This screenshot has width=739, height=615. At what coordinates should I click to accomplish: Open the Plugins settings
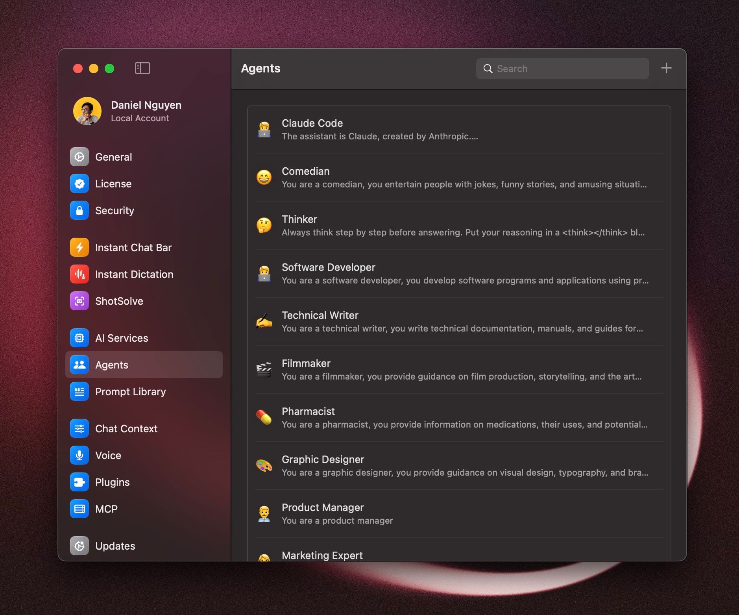tap(112, 482)
